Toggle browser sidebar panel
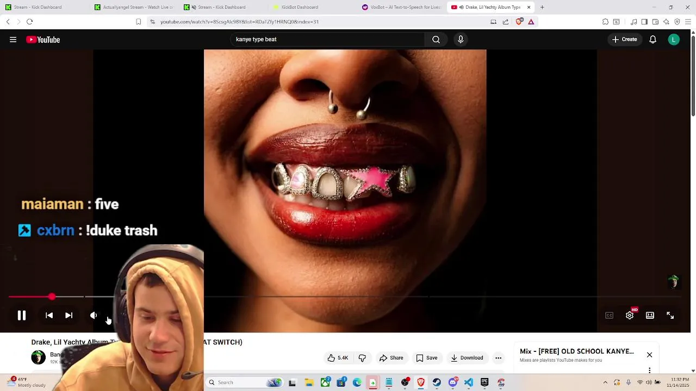696x391 pixels. (644, 22)
